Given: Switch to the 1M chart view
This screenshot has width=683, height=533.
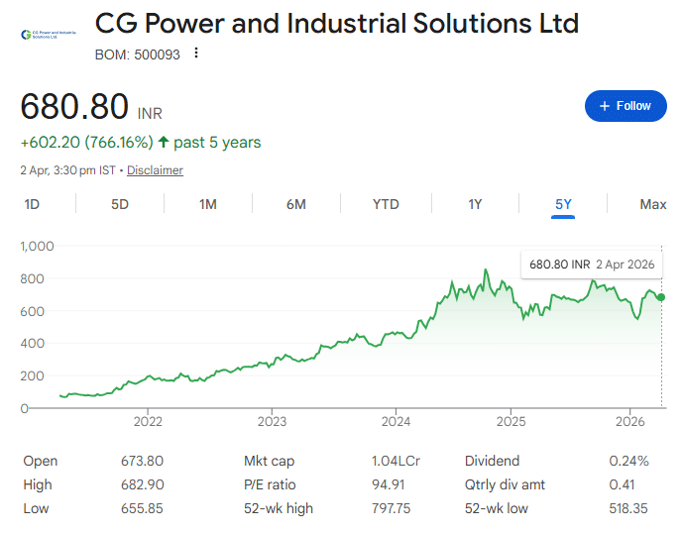Looking at the screenshot, I should click(208, 204).
